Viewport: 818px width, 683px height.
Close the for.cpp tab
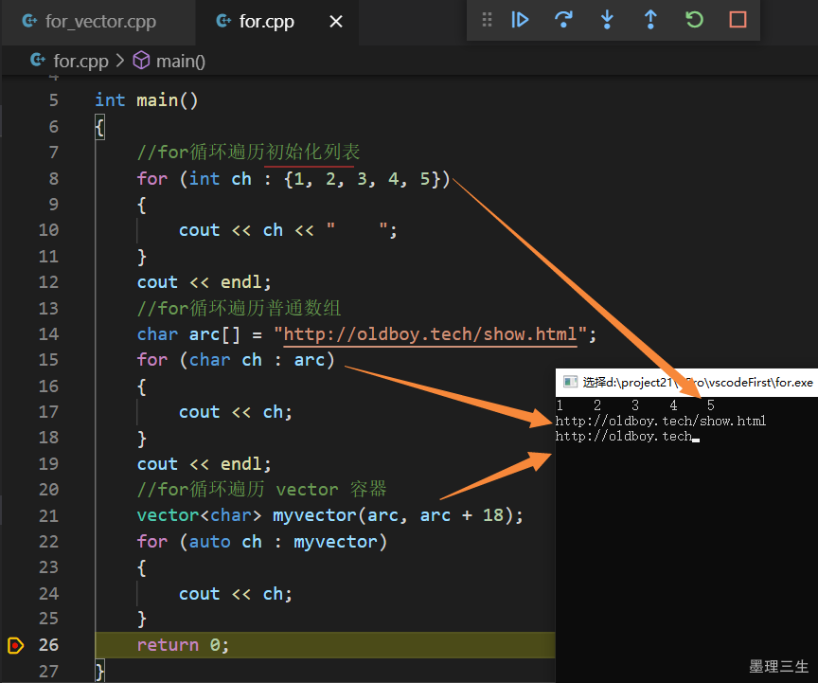[336, 22]
